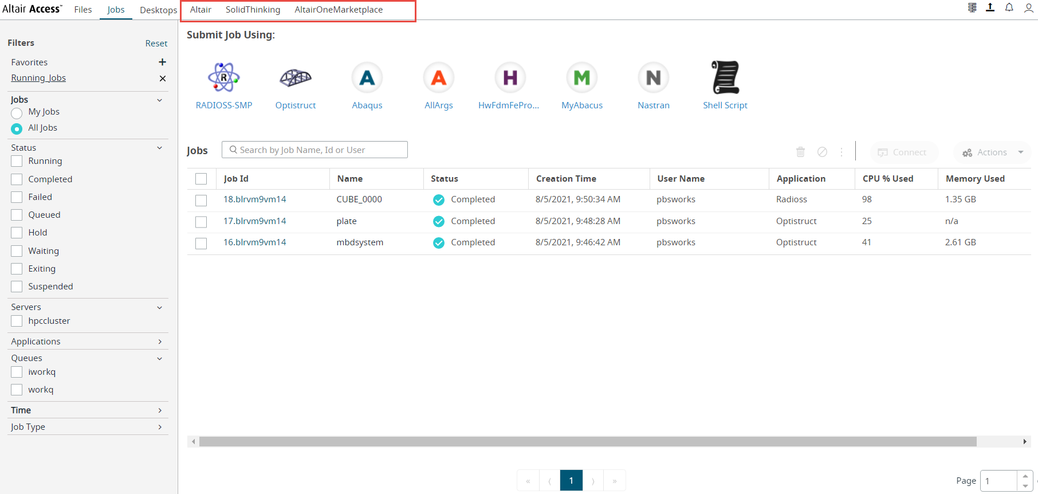Collapse the Jobs filter section
The image size is (1038, 494).
click(x=160, y=100)
